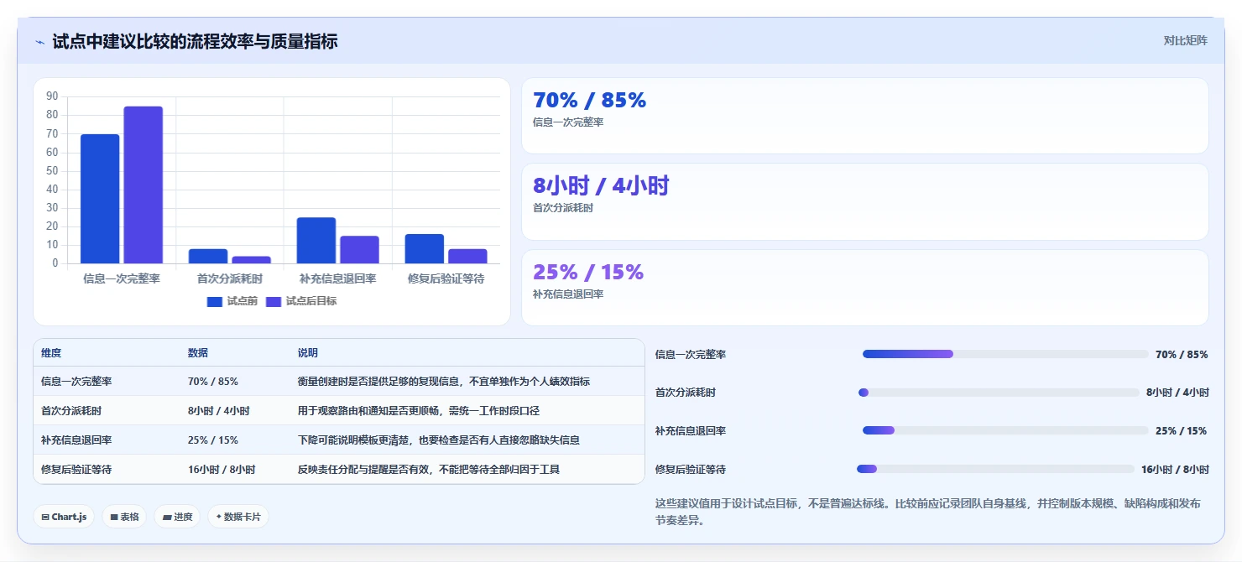Click the panel title 试点中建议比较的流程效率与质量指标
This screenshot has width=1242, height=562.
pos(196,41)
